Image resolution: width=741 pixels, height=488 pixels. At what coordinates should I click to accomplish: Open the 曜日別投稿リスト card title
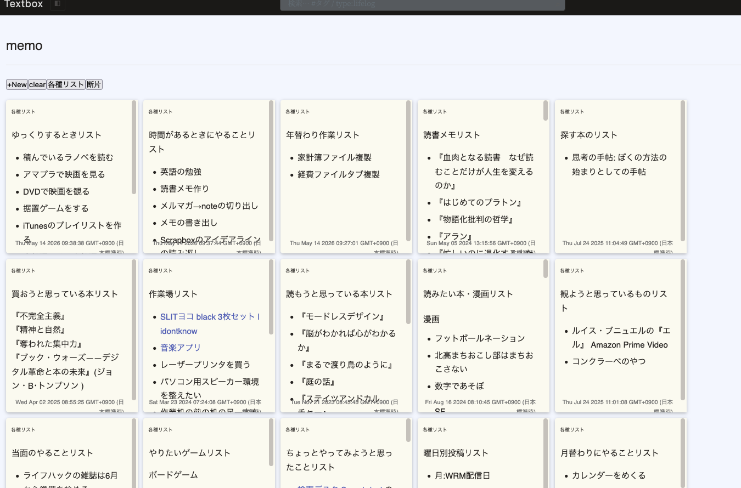coord(456,453)
